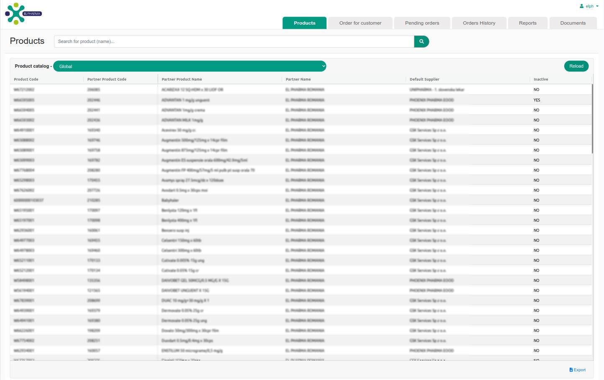Image resolution: width=604 pixels, height=380 pixels.
Task: Click the table vertical scrollbar thumb
Action: (592, 119)
